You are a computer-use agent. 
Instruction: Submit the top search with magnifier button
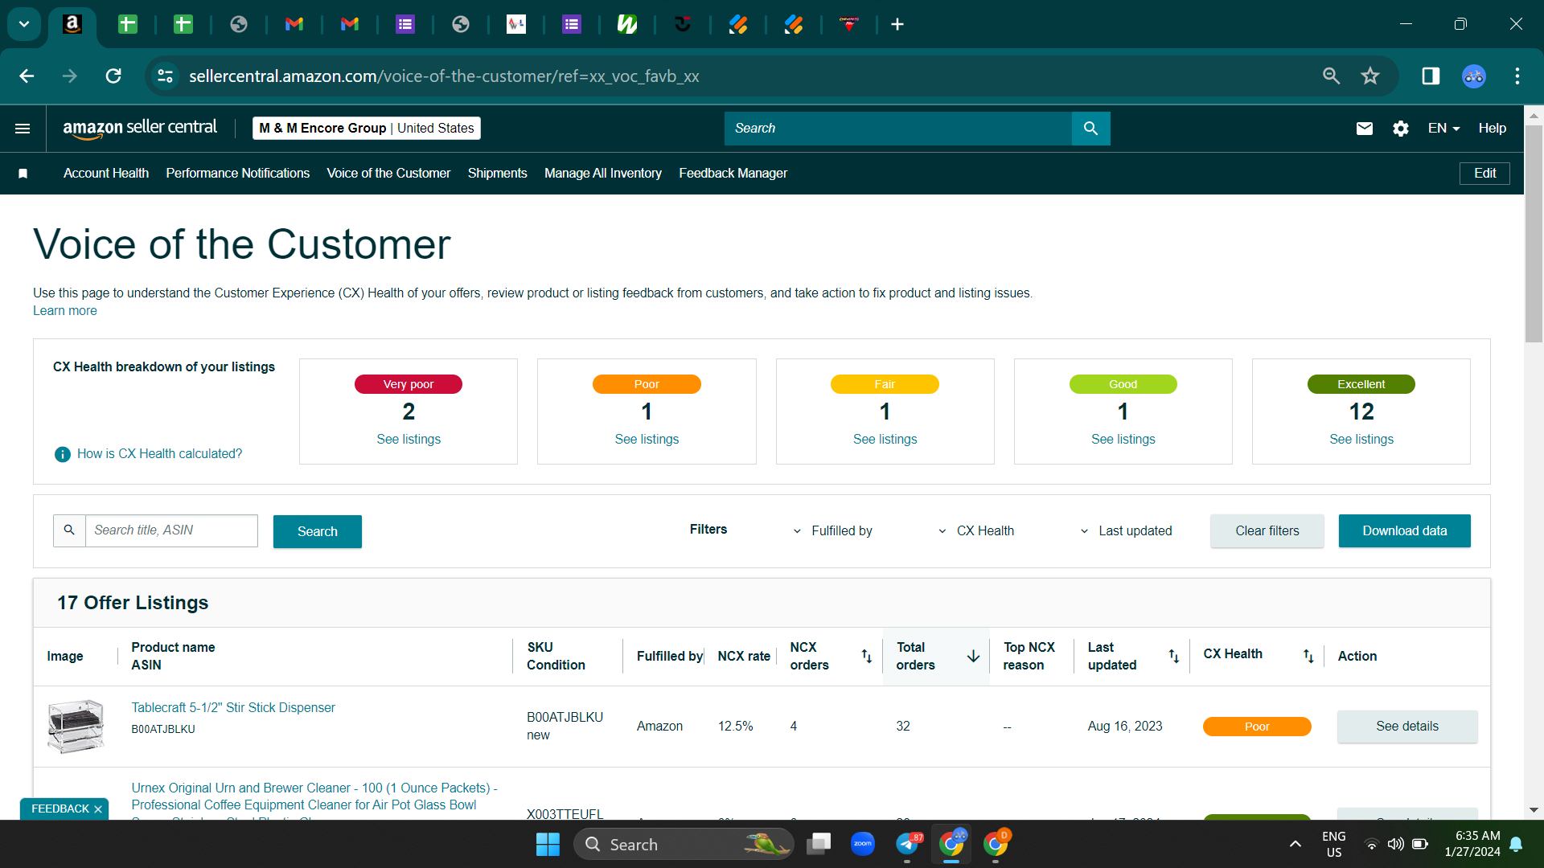coord(1091,129)
